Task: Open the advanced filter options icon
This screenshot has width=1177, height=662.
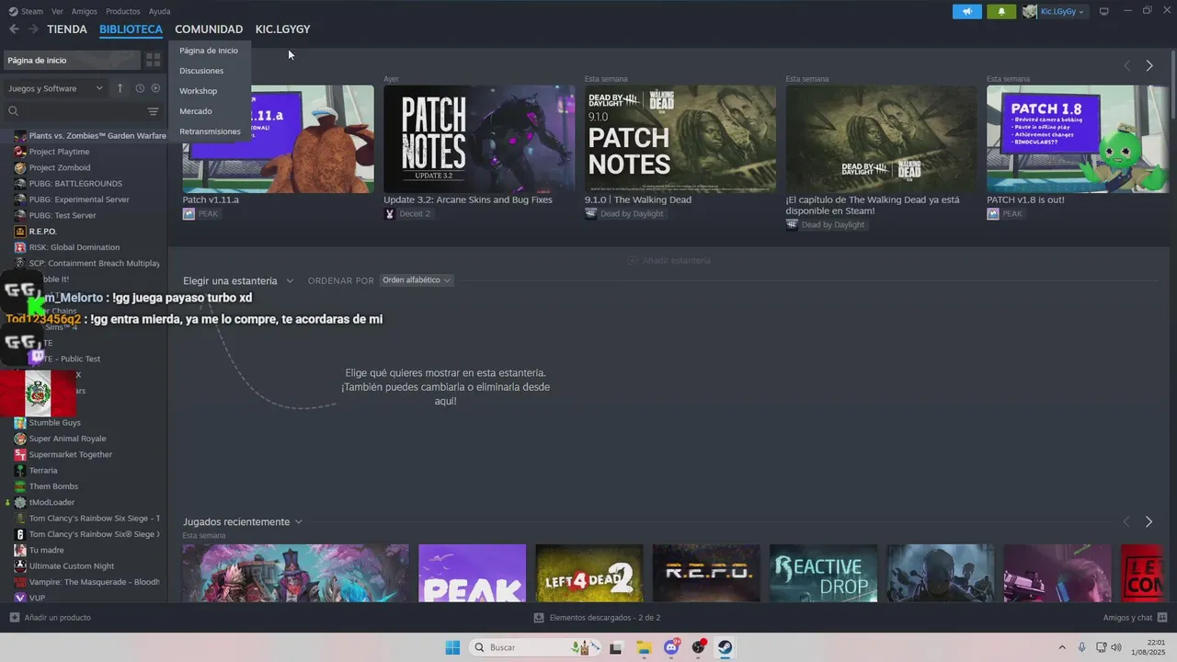Action: coord(154,111)
